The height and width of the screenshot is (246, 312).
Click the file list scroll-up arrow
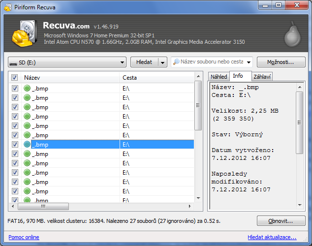tap(198, 76)
